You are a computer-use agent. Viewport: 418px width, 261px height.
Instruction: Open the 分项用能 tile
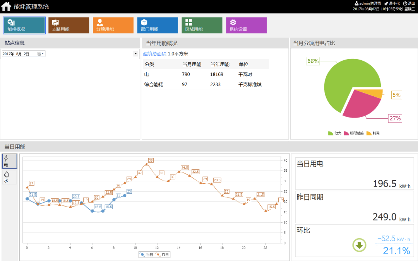click(113, 25)
